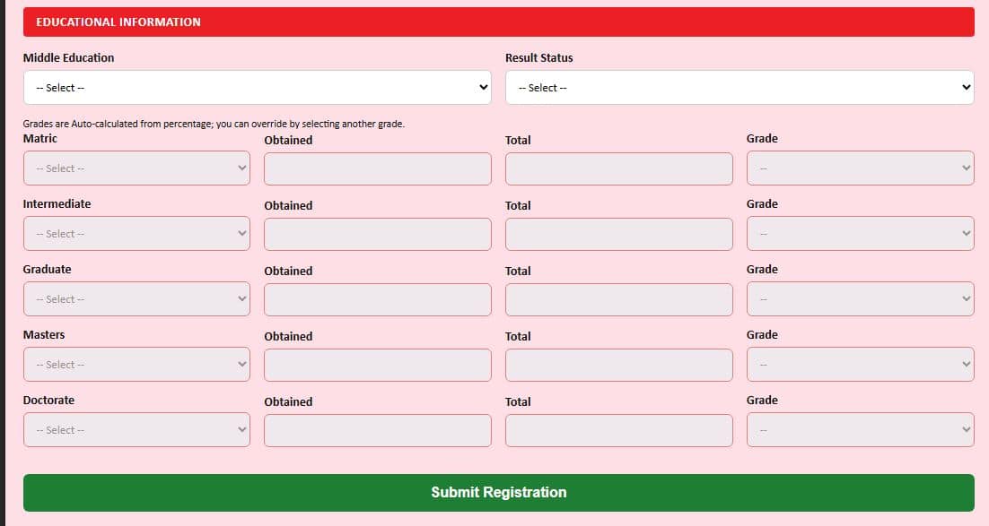Expand the Doctorate select dropdown

pyautogui.click(x=137, y=430)
